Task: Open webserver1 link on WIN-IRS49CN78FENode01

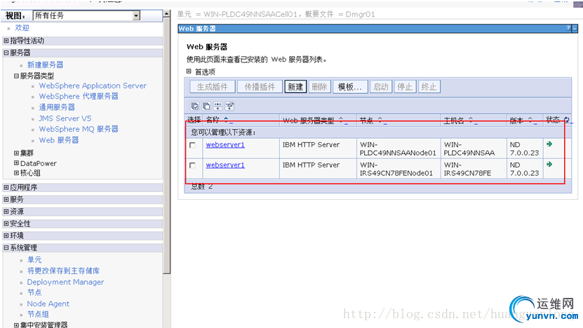Action: (x=225, y=165)
